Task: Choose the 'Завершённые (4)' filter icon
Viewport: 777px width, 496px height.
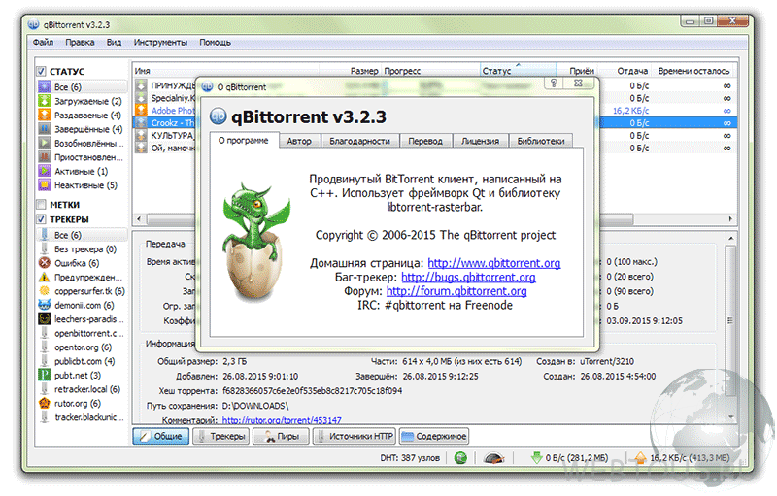Action: coord(44,129)
